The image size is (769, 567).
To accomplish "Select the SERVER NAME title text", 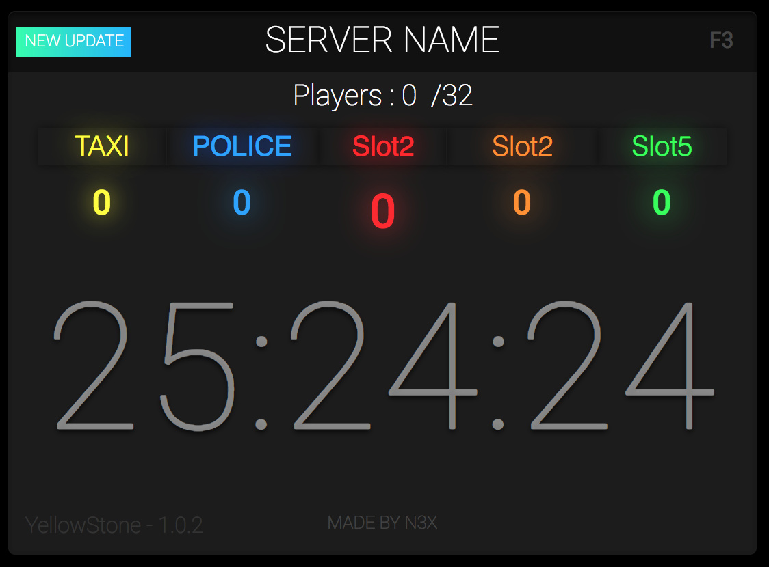I will (x=382, y=40).
